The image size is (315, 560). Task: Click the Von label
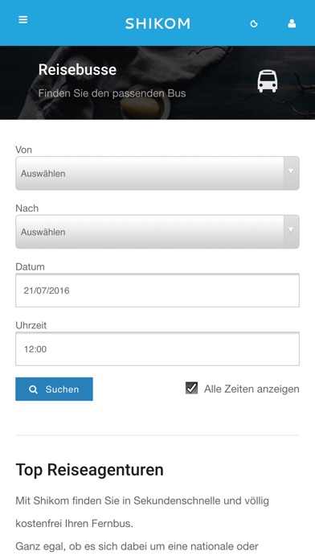click(23, 150)
